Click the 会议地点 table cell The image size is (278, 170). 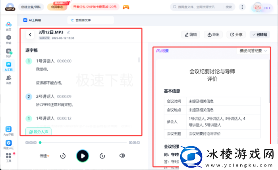pyautogui.click(x=176, y=110)
